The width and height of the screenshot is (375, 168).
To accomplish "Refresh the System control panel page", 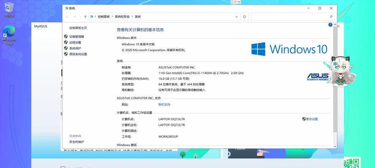I will [244, 17].
